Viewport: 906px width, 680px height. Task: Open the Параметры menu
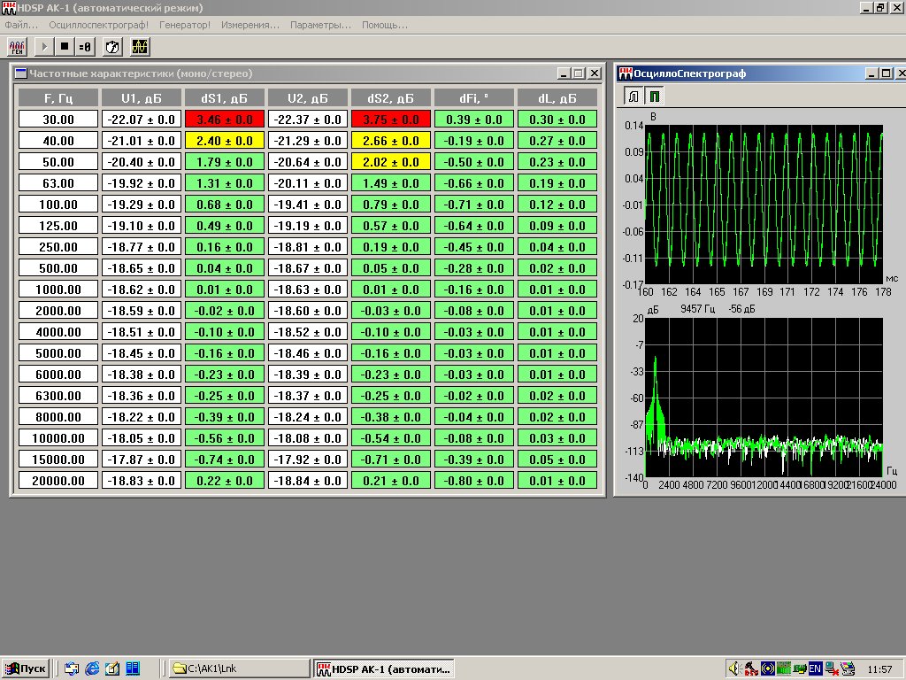[x=320, y=25]
